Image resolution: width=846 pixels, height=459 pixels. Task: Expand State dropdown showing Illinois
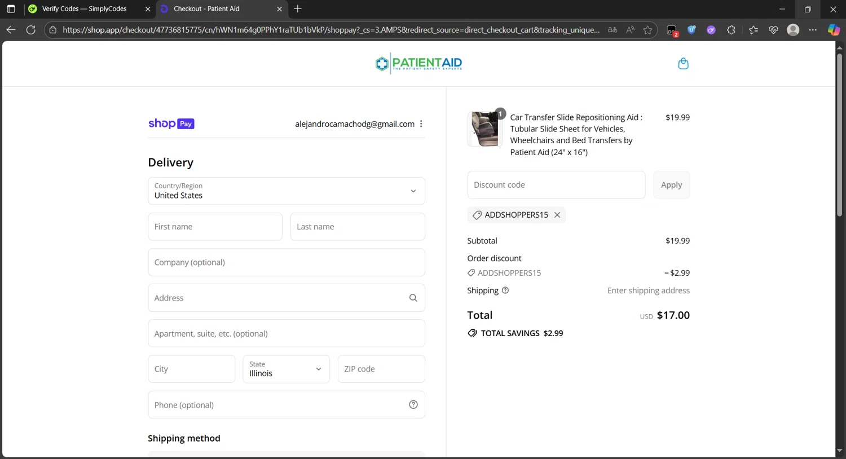click(287, 369)
